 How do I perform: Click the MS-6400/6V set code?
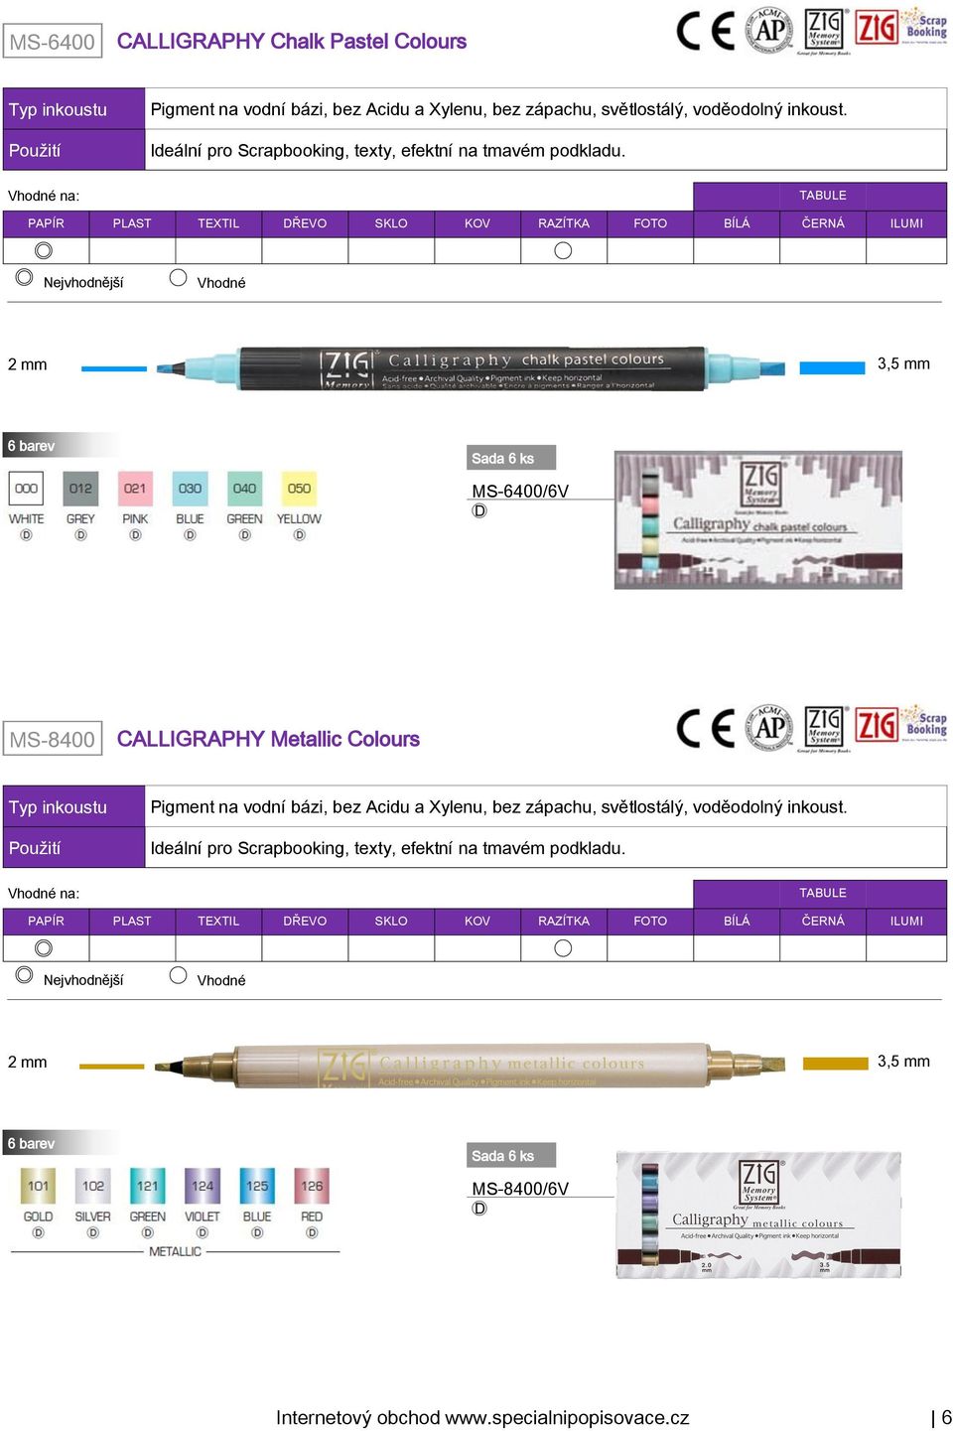point(520,491)
